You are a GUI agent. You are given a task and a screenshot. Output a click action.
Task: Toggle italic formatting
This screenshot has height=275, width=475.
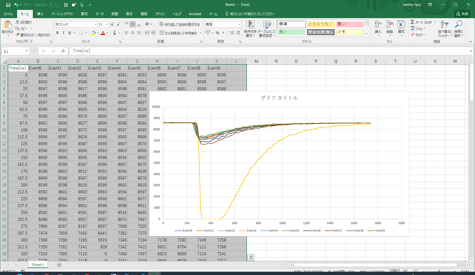pos(63,33)
